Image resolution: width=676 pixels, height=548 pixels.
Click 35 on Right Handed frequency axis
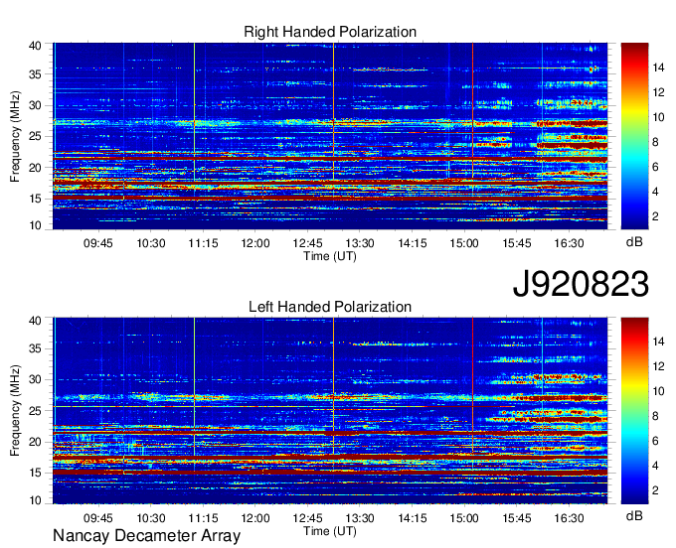pos(35,74)
